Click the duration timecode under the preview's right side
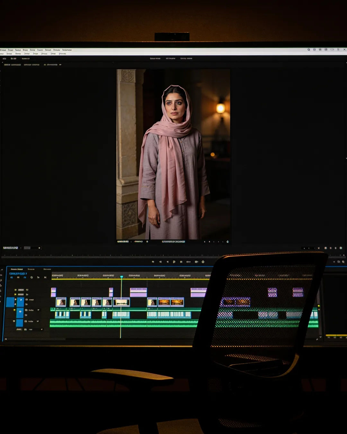Screen dimensions: 347x434 tap(173, 241)
